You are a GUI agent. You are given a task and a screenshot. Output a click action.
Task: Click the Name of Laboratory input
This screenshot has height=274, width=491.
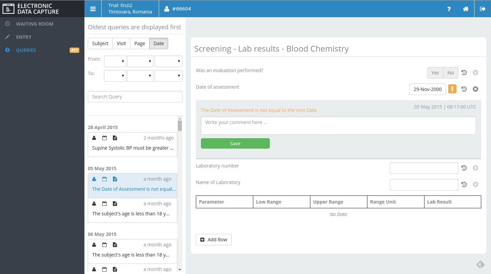(x=424, y=185)
